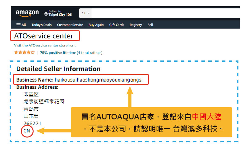Go to Customer Service
The image size is (249, 147).
(70, 25)
